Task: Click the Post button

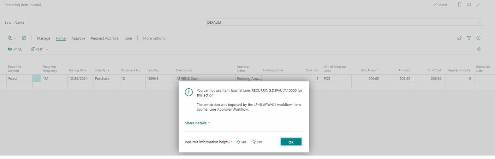Action: tap(37, 49)
